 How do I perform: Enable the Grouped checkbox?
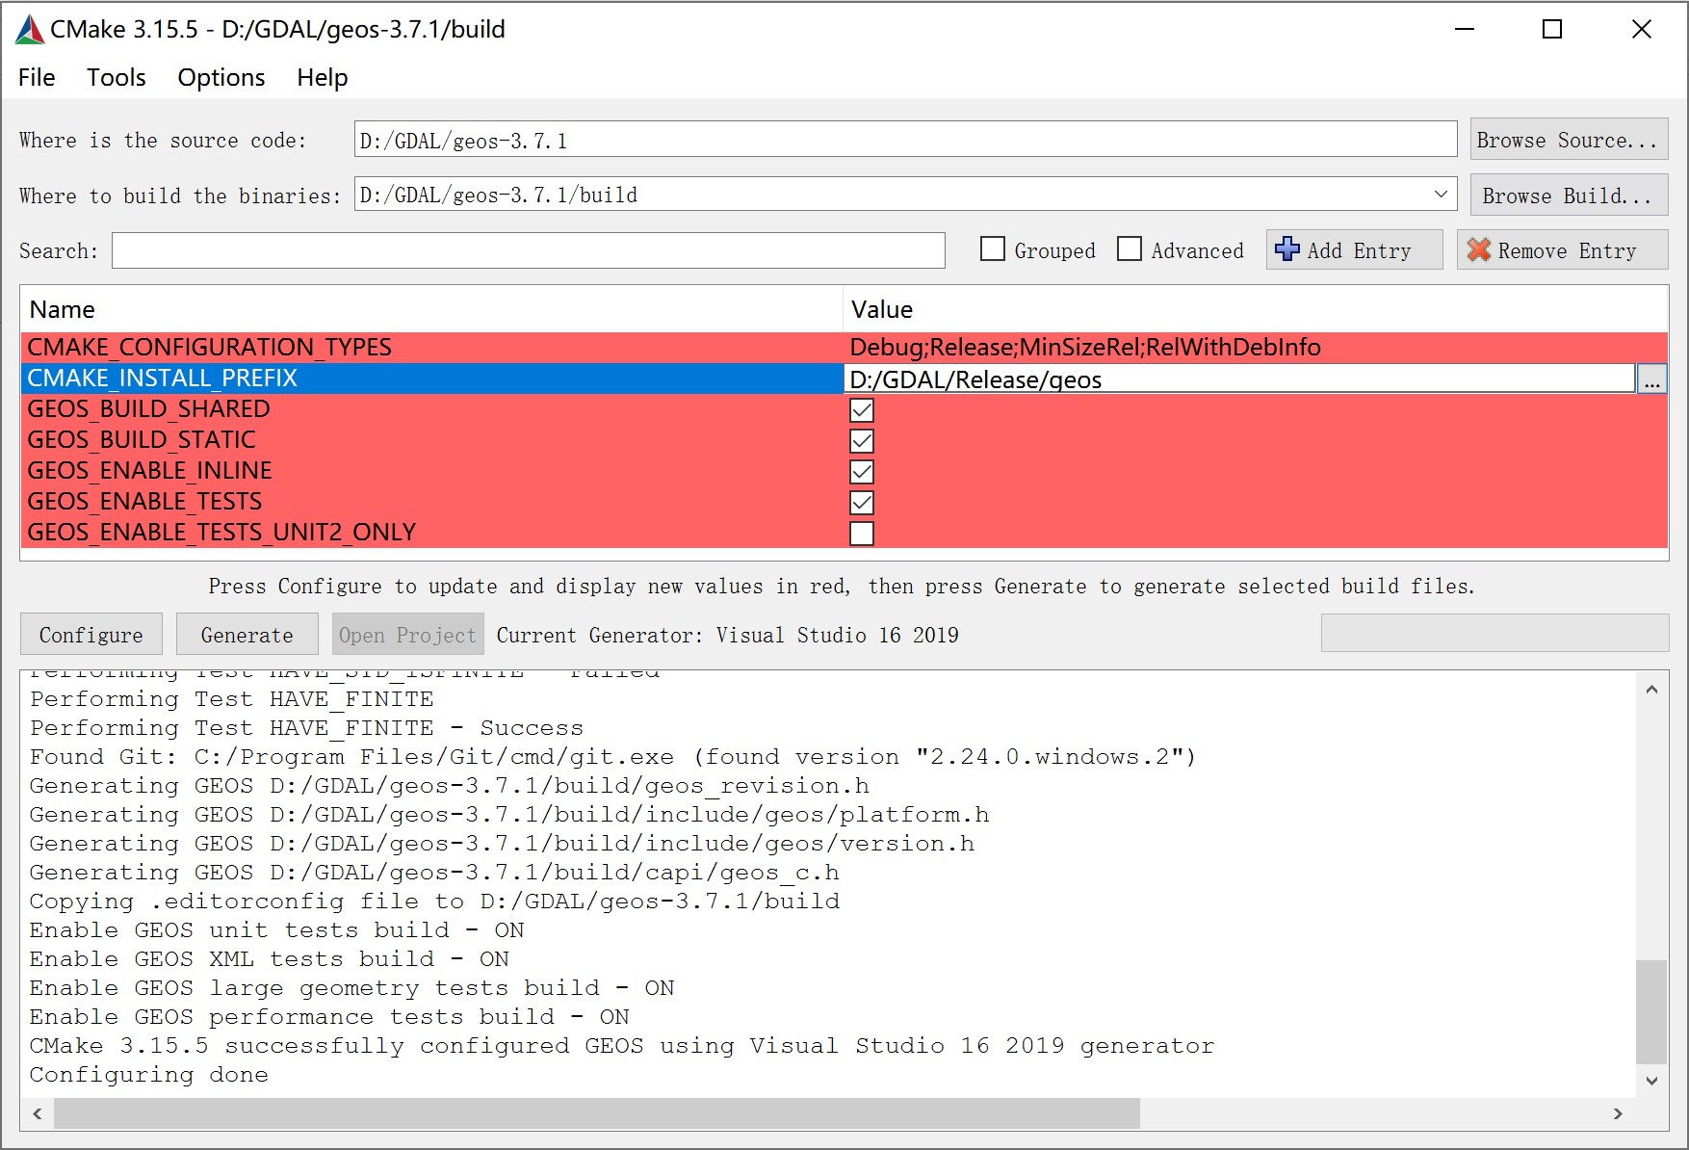click(x=993, y=249)
